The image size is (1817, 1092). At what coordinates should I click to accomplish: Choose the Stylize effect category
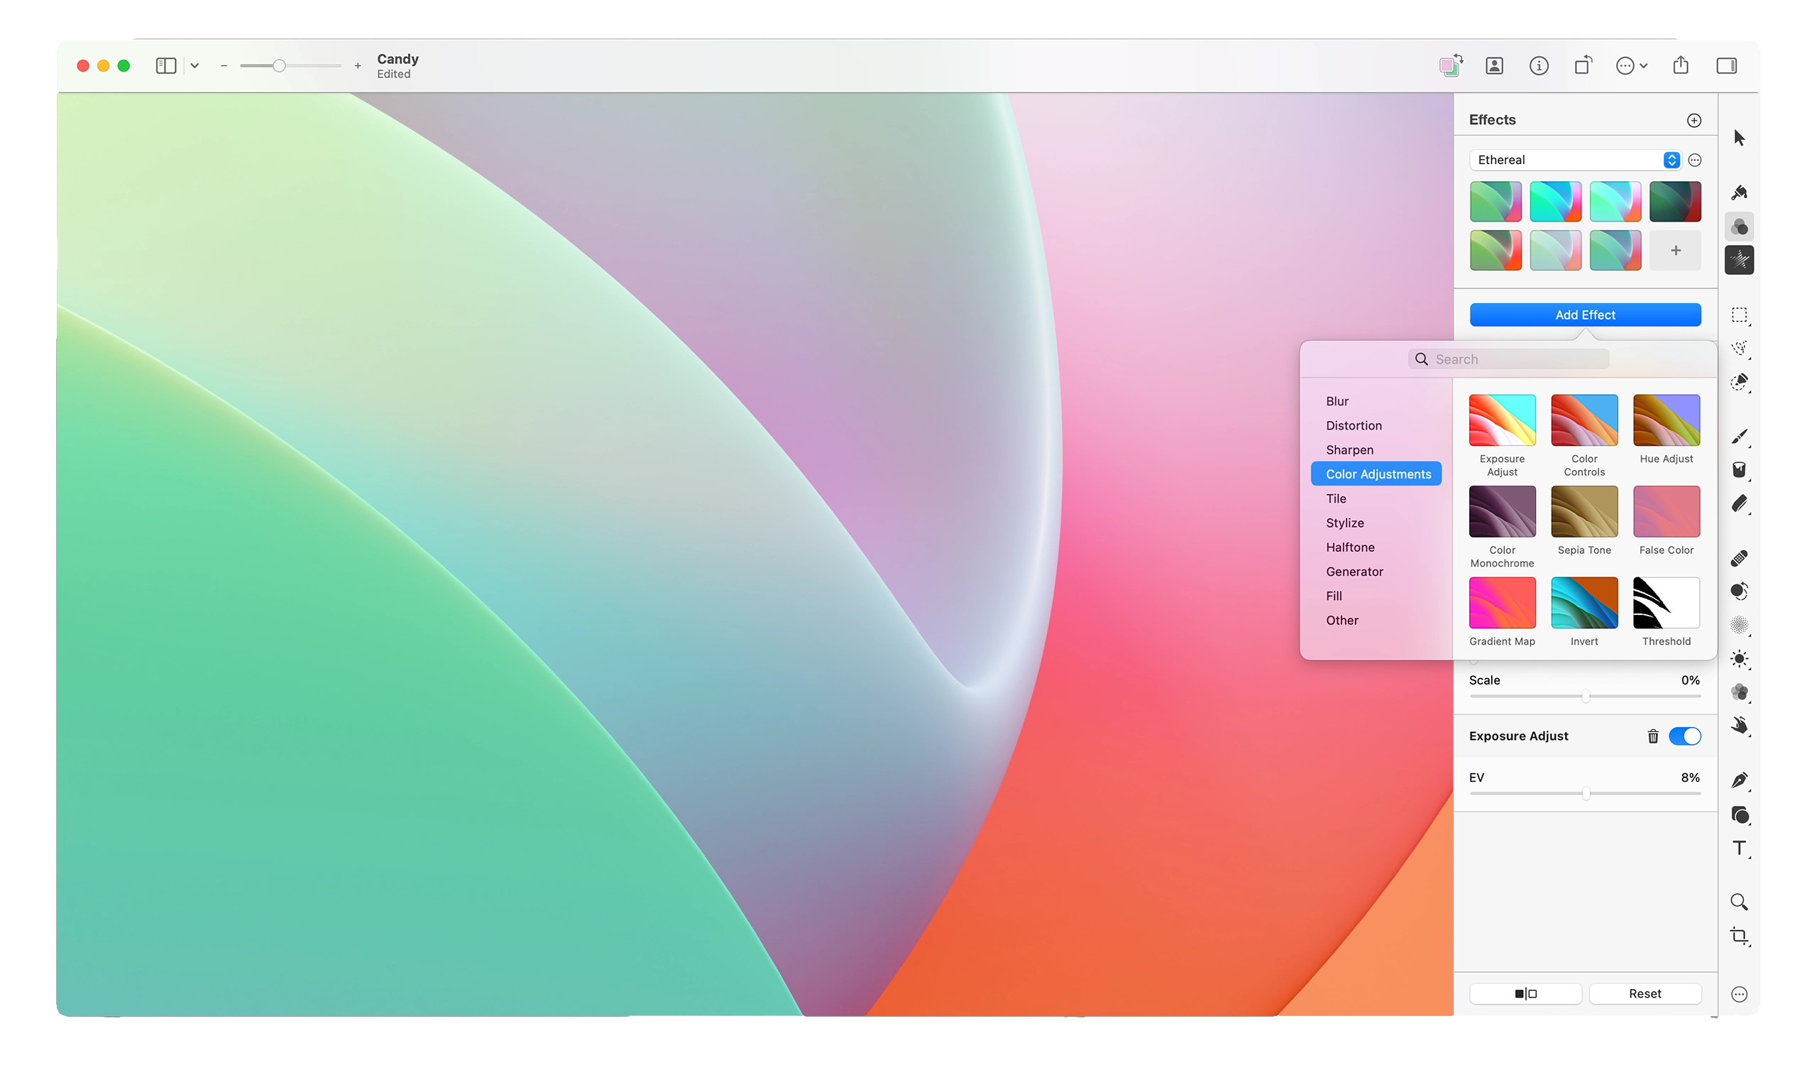[1345, 523]
